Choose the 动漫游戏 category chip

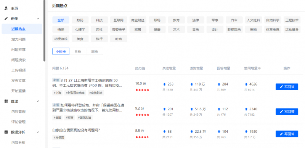point(61,39)
